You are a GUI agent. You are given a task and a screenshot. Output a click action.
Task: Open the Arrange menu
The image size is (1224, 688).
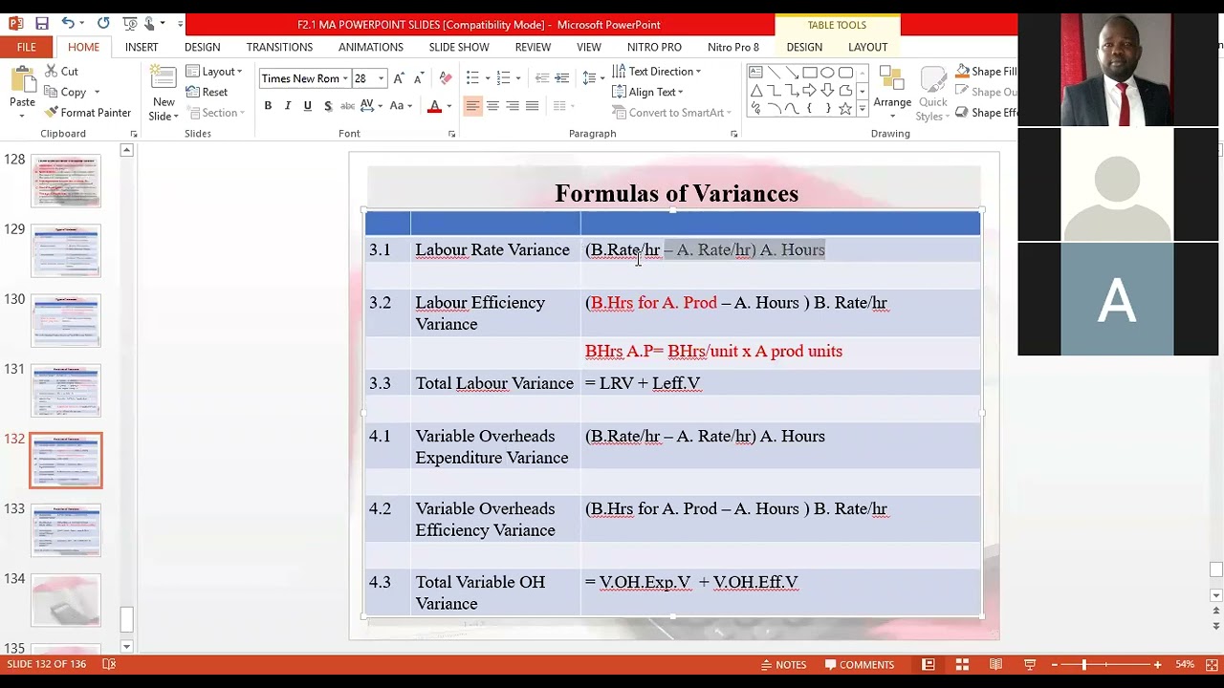pos(892,94)
